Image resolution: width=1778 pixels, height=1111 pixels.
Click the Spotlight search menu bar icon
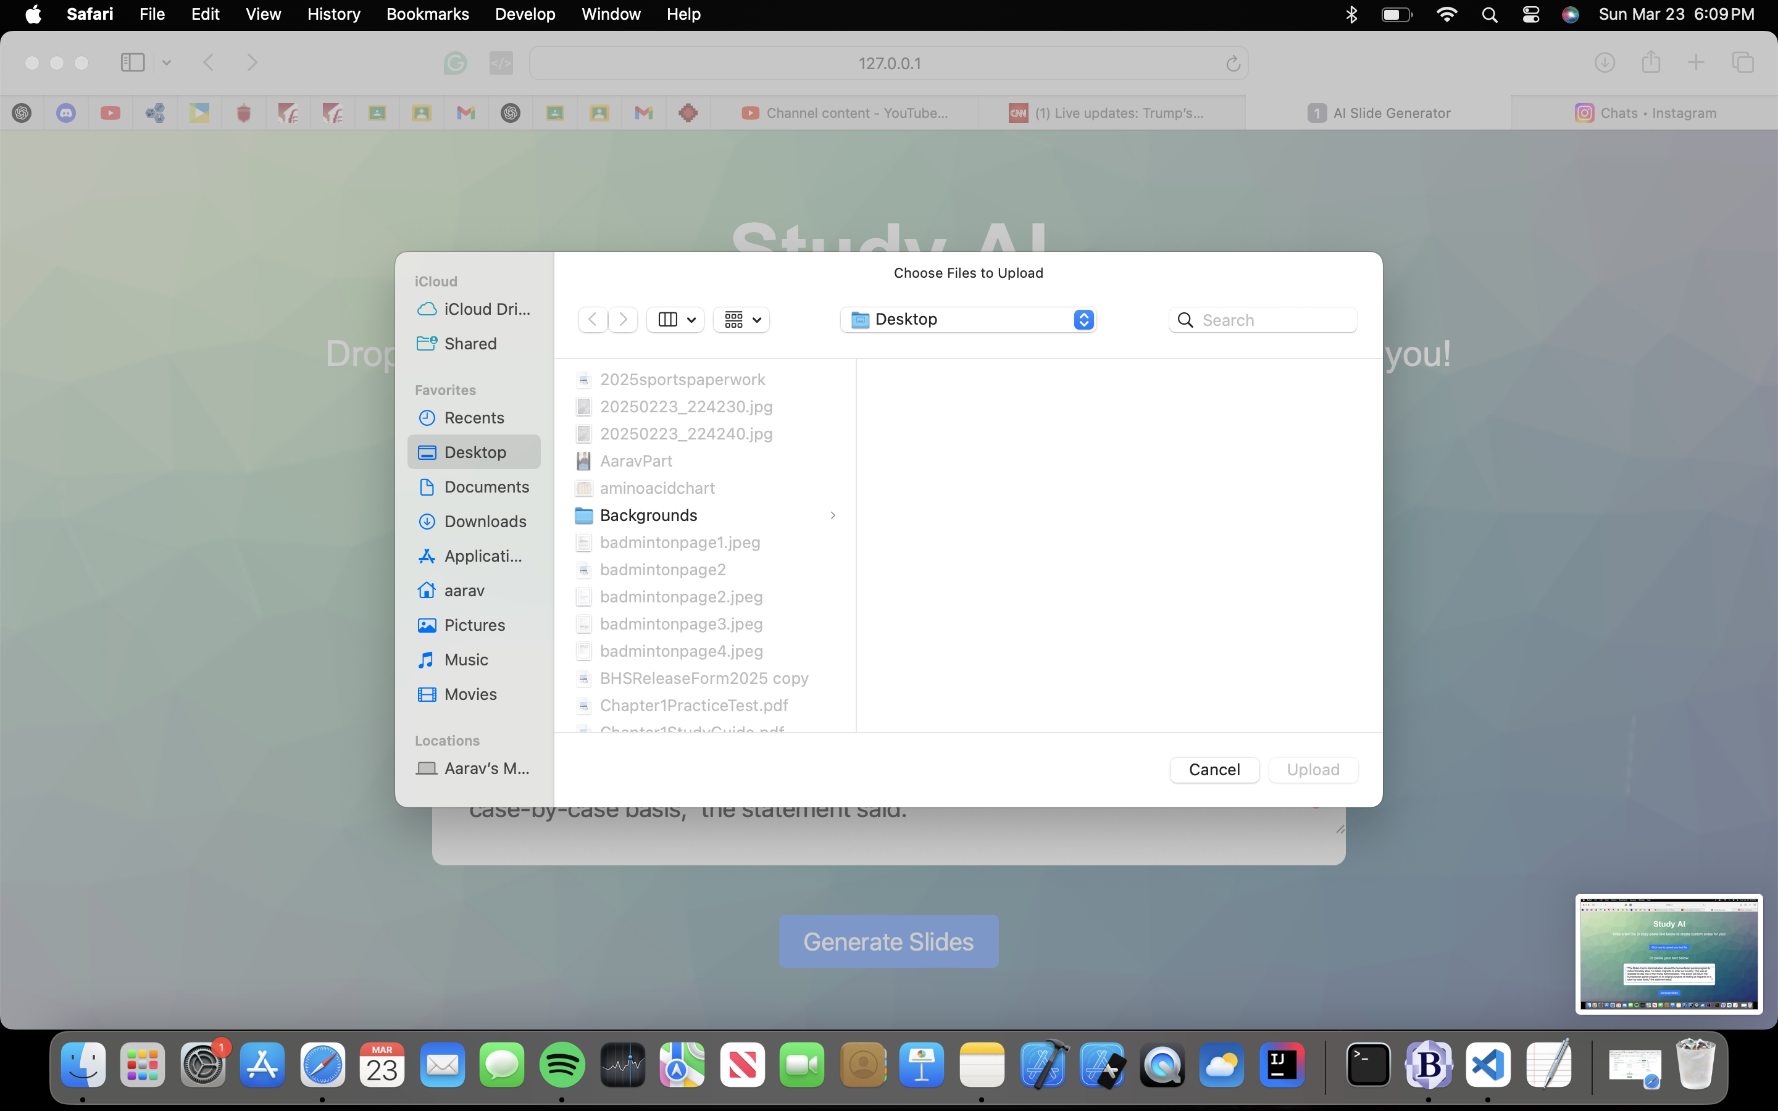(x=1489, y=15)
